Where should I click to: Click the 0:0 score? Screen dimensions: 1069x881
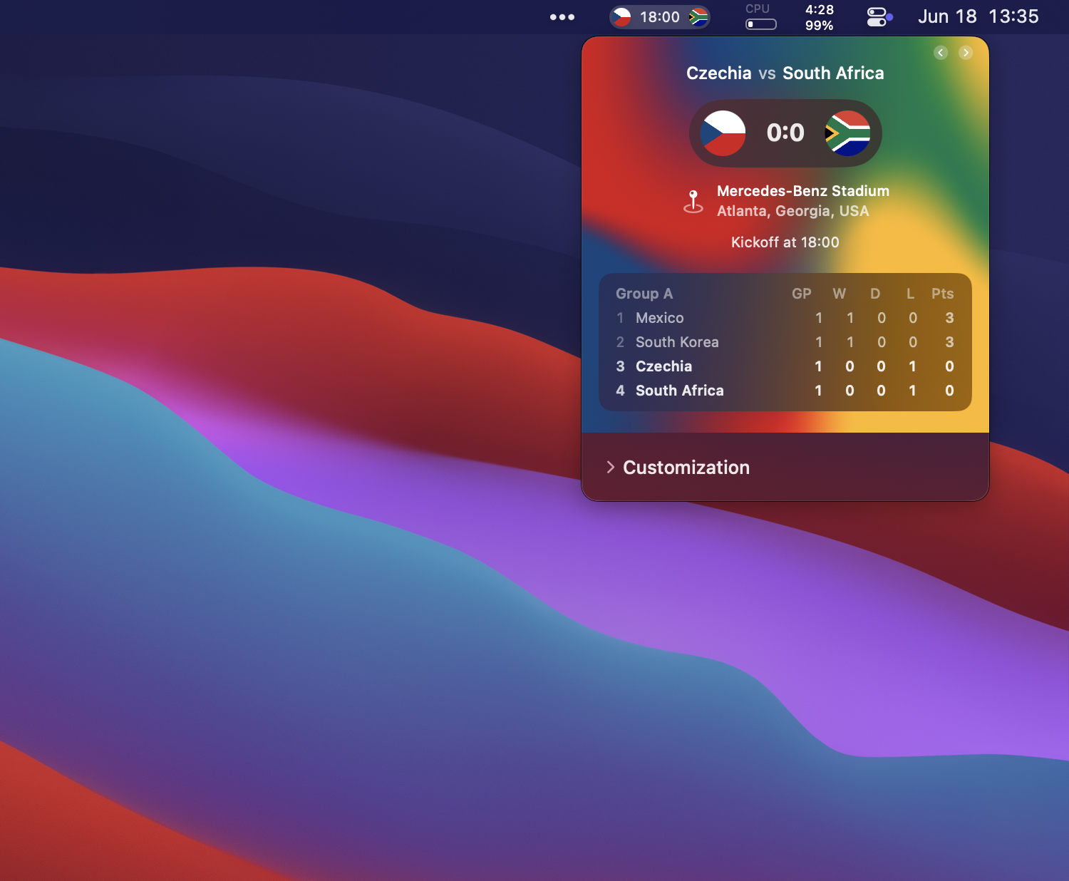tap(785, 133)
